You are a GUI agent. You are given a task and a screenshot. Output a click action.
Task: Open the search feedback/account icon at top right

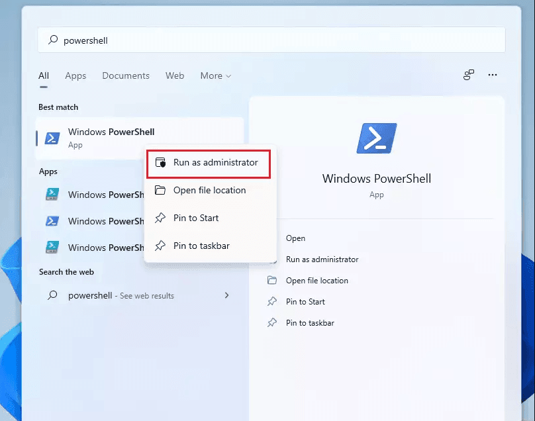pyautogui.click(x=469, y=75)
